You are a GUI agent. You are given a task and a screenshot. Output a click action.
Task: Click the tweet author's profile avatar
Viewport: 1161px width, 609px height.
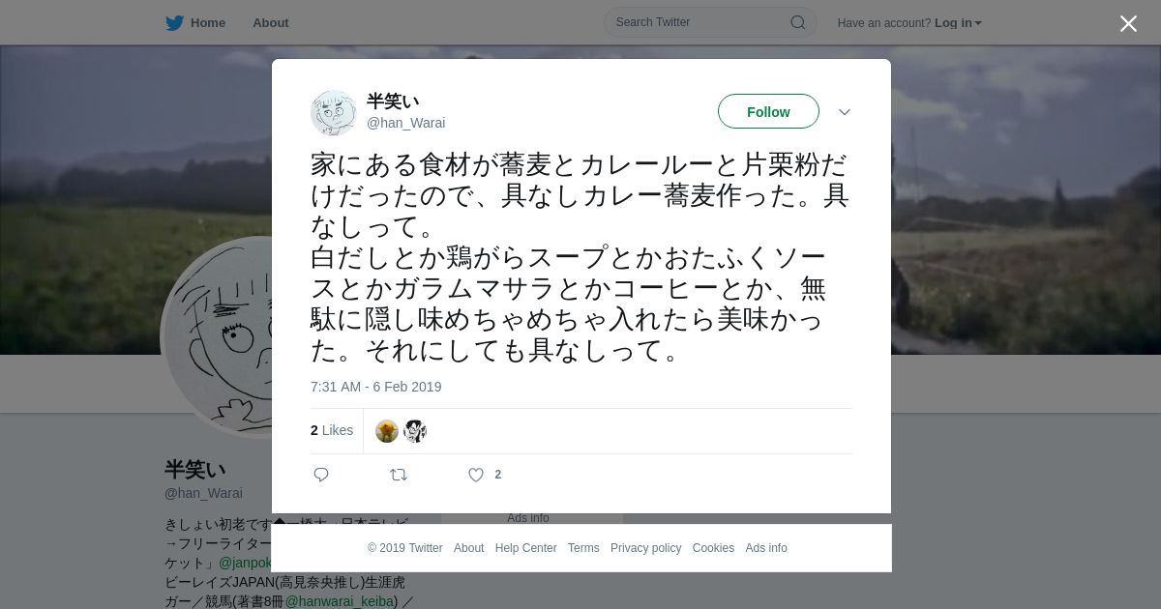click(x=334, y=113)
